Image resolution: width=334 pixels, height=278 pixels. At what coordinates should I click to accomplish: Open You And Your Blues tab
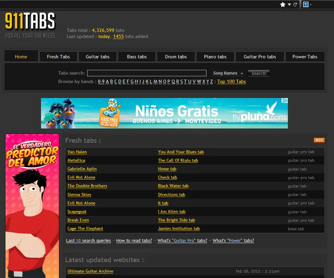[181, 152]
